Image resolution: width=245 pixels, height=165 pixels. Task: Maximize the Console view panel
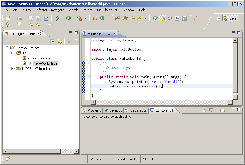point(239,109)
